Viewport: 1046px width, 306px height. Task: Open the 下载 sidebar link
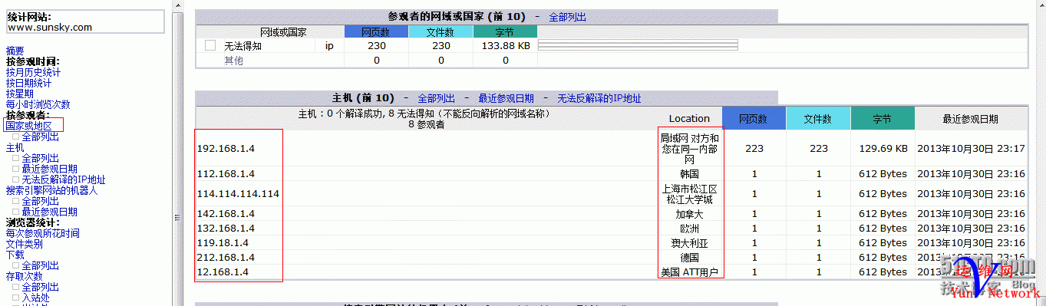(15, 255)
